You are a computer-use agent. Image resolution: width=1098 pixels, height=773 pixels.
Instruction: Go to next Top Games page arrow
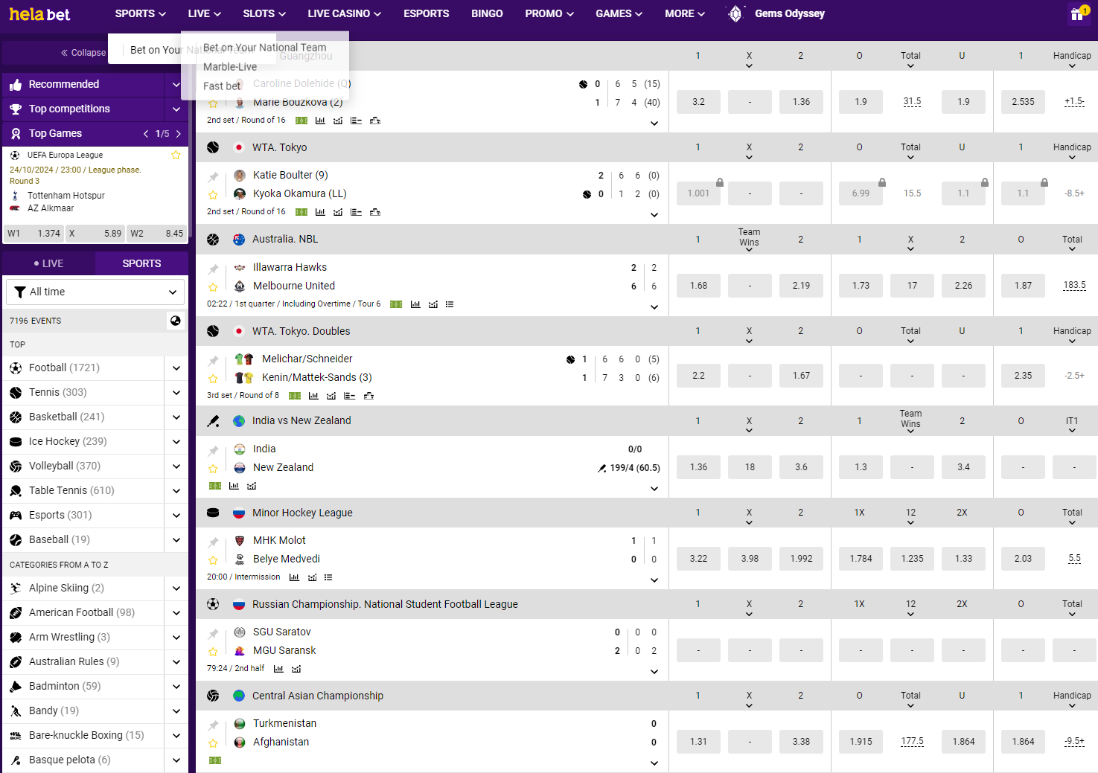point(179,134)
